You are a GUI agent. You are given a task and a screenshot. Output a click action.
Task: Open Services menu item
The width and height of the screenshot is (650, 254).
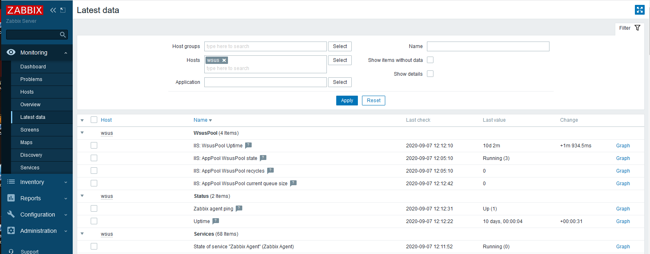[30, 168]
